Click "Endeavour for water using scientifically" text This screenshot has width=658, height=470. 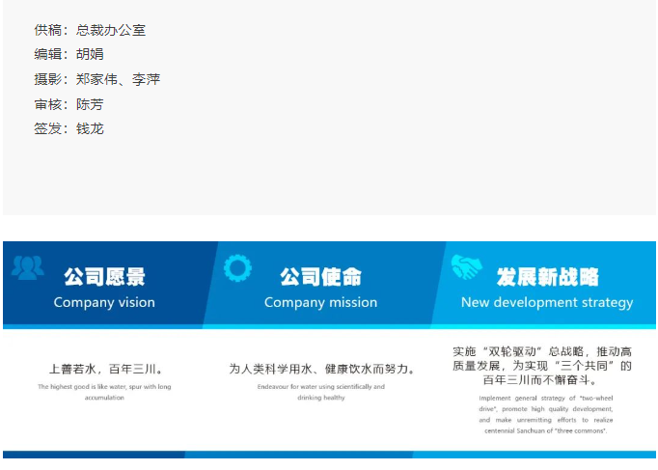(x=320, y=392)
